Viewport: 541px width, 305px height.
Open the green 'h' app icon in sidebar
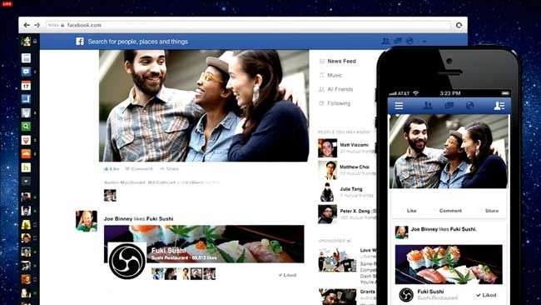26,167
